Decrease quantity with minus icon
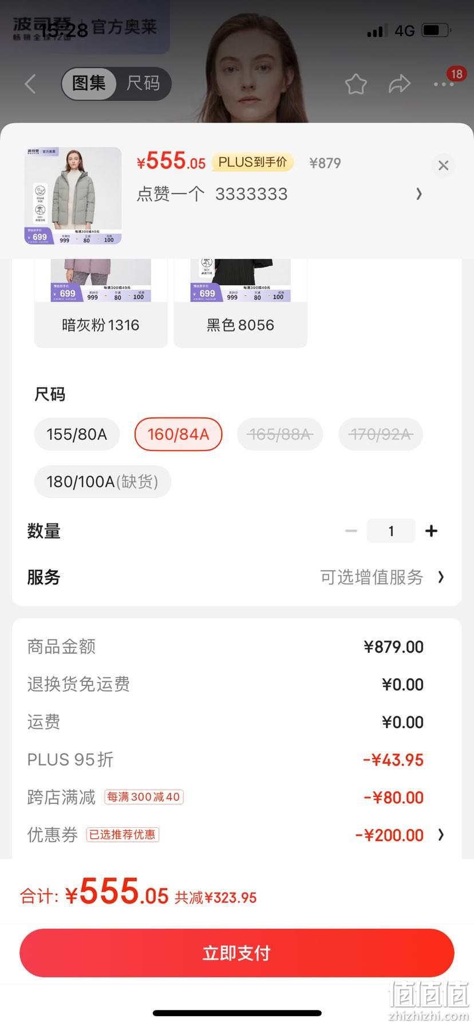This screenshot has width=474, height=1026. click(x=351, y=531)
